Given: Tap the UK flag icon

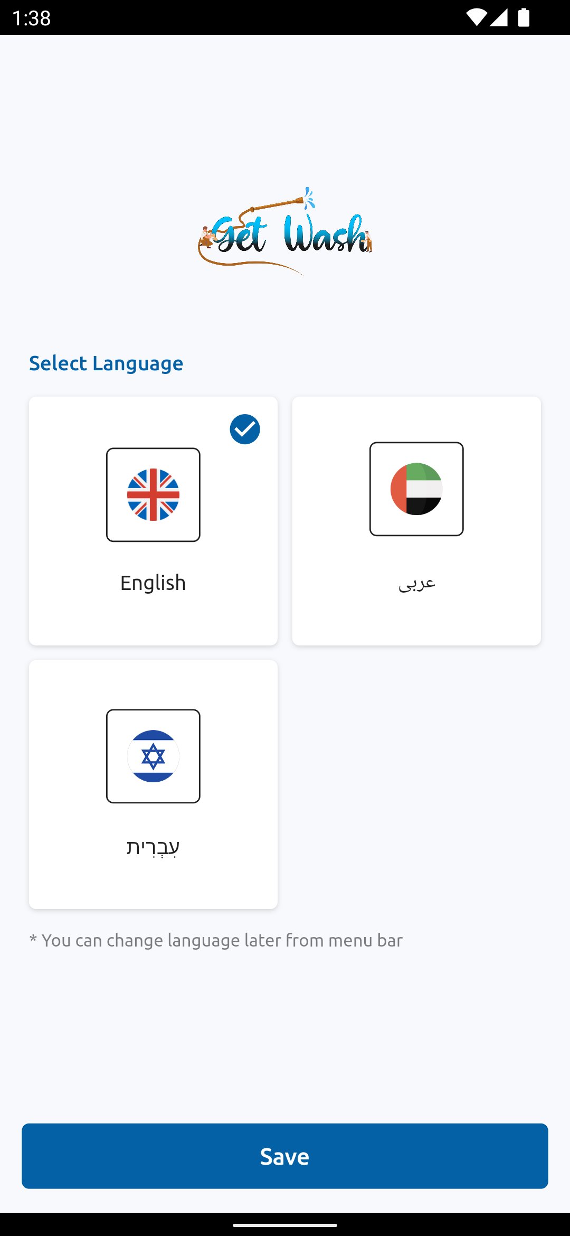Looking at the screenshot, I should coord(153,494).
